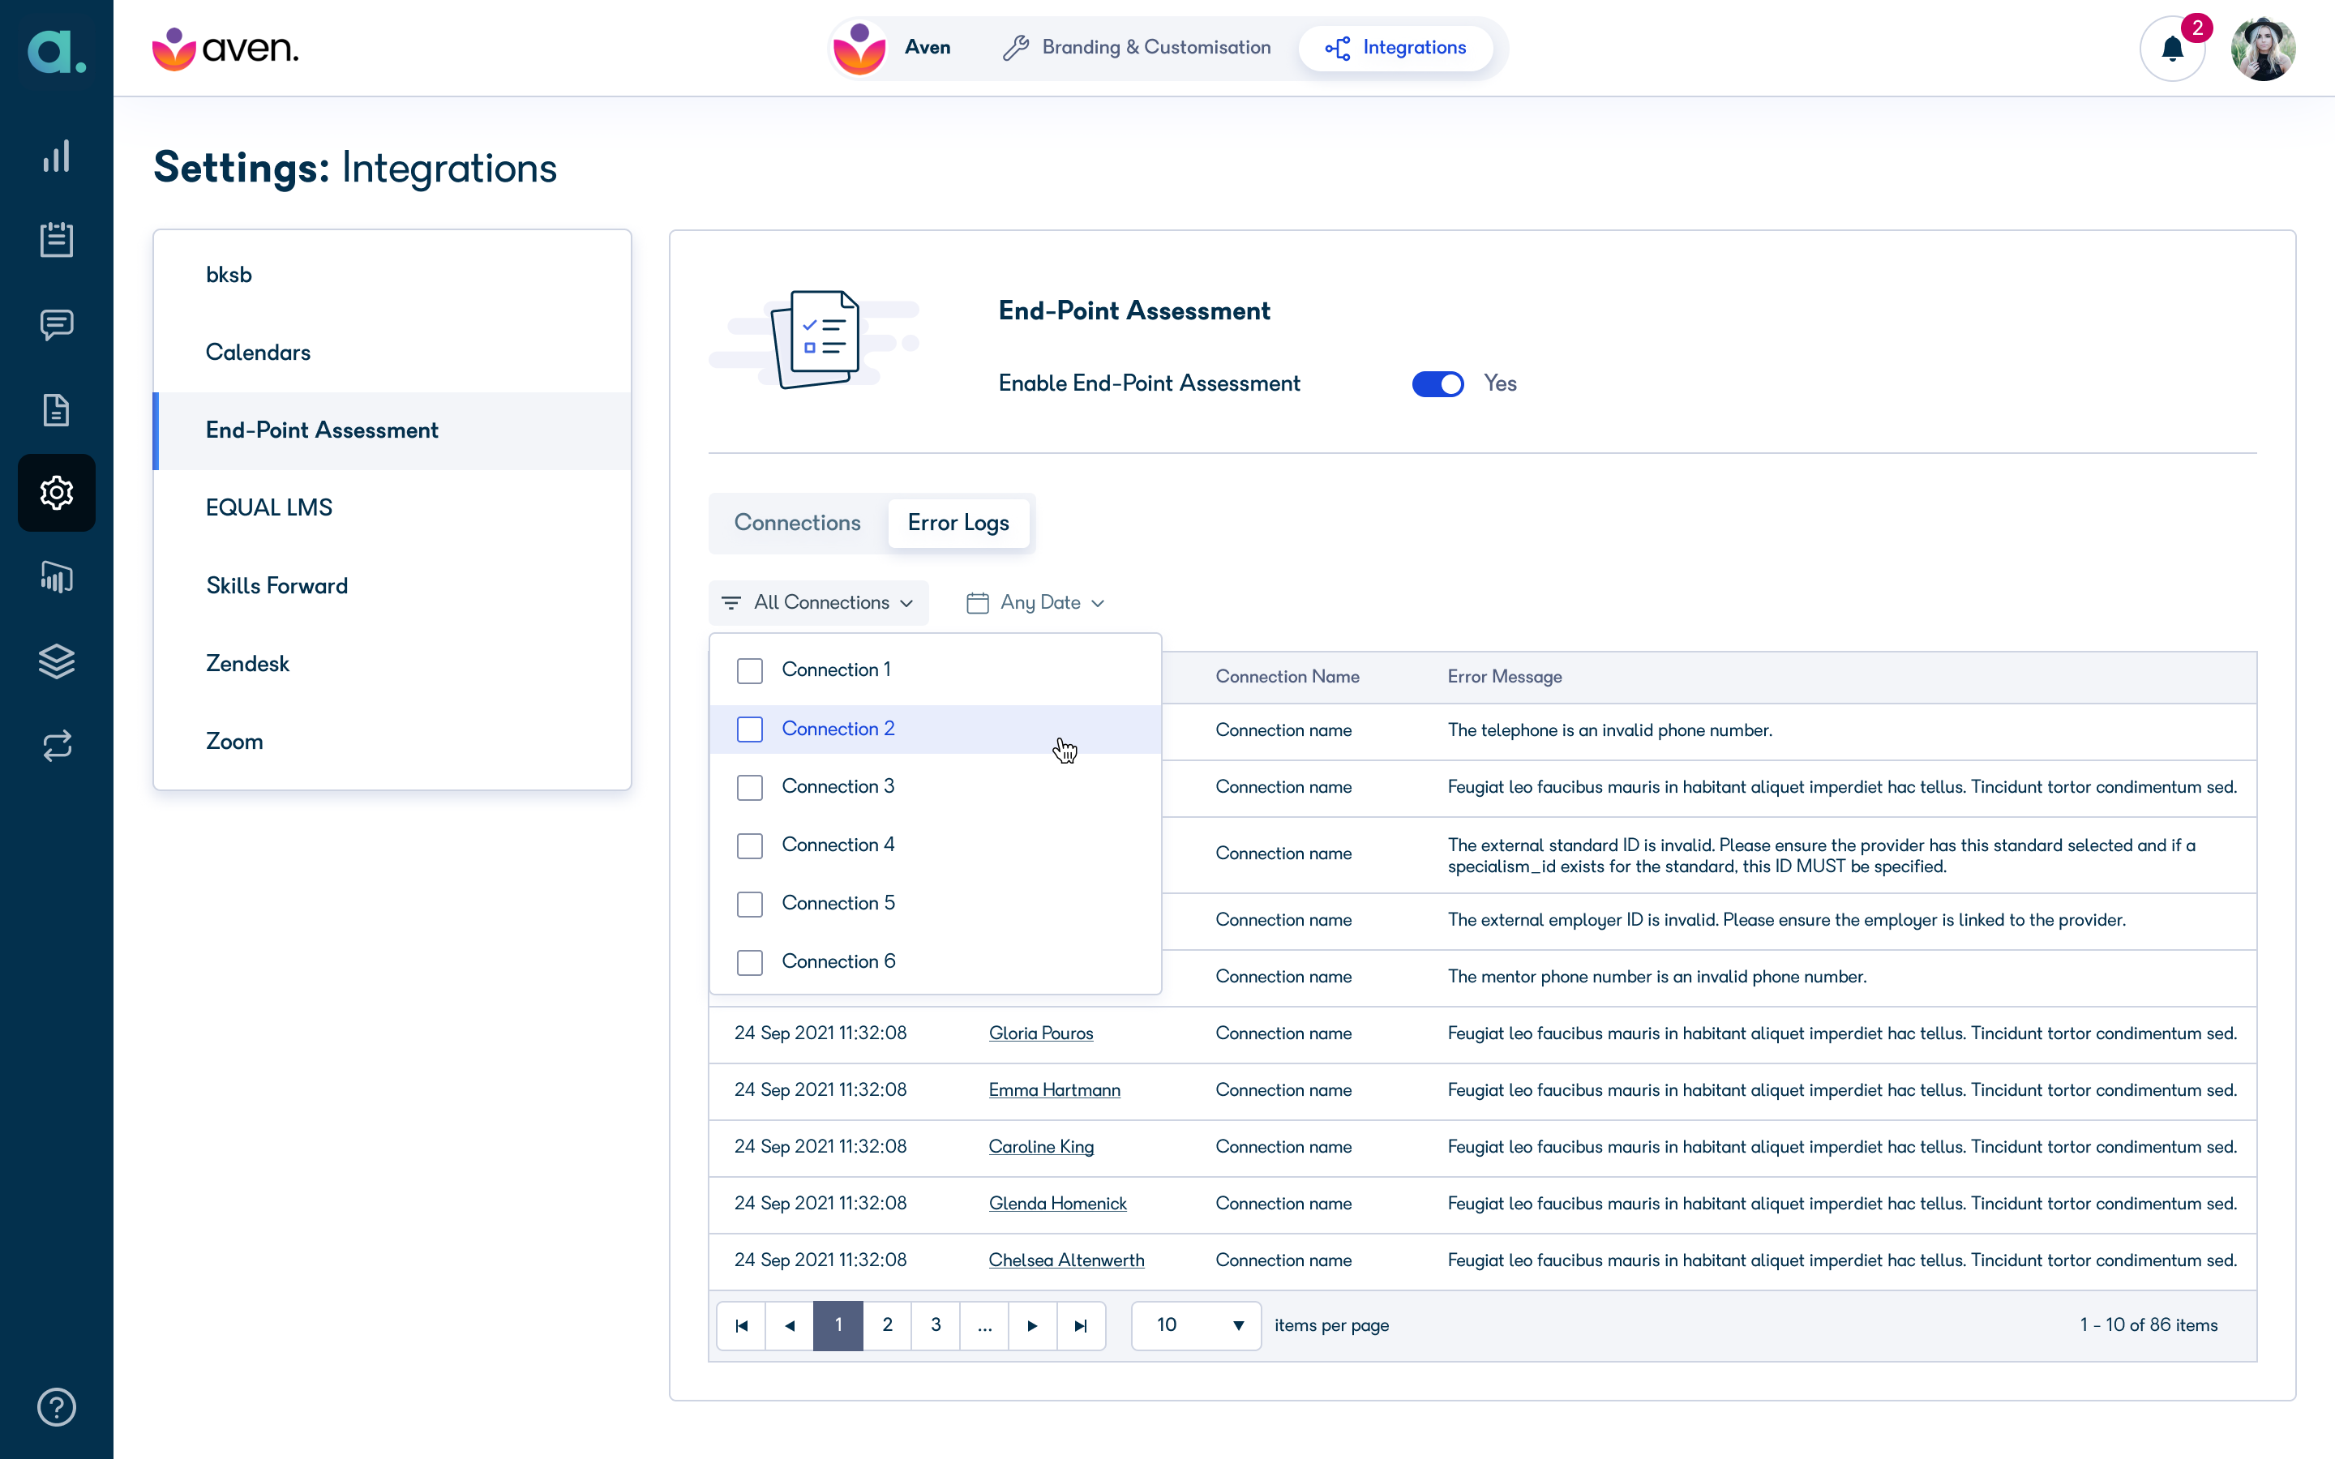Go to next page of error logs
The width and height of the screenshot is (2335, 1459).
click(1032, 1325)
